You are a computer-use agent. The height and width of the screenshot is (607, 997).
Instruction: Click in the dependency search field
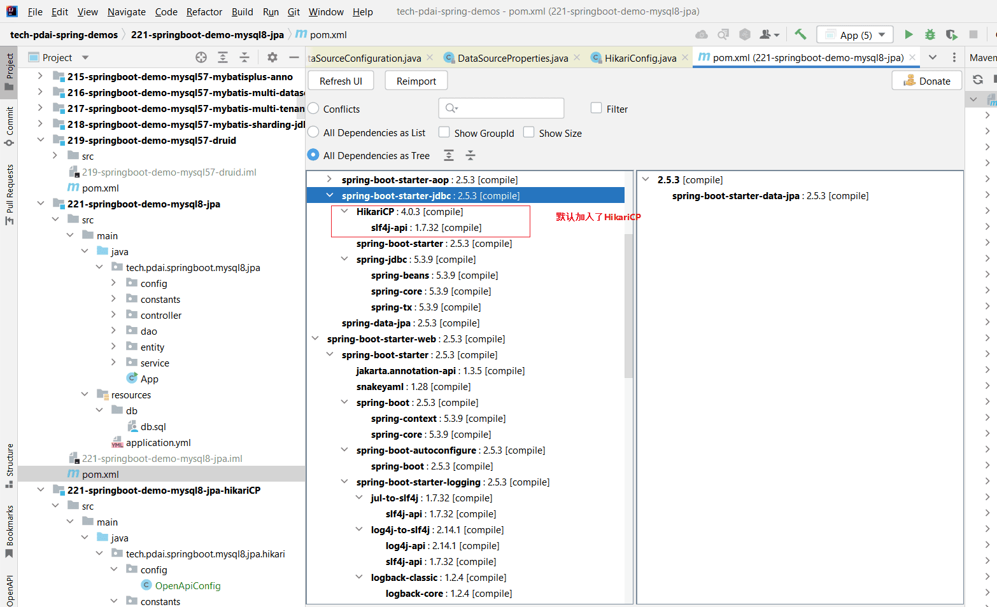pyautogui.click(x=507, y=108)
